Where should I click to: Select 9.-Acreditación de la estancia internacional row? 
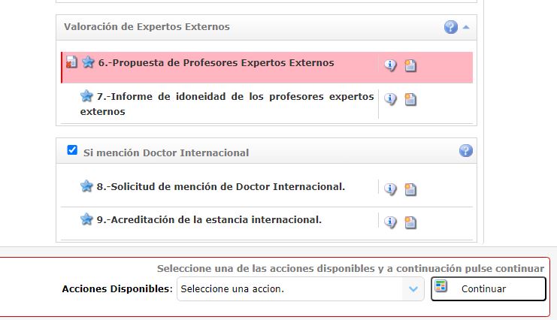point(267,224)
